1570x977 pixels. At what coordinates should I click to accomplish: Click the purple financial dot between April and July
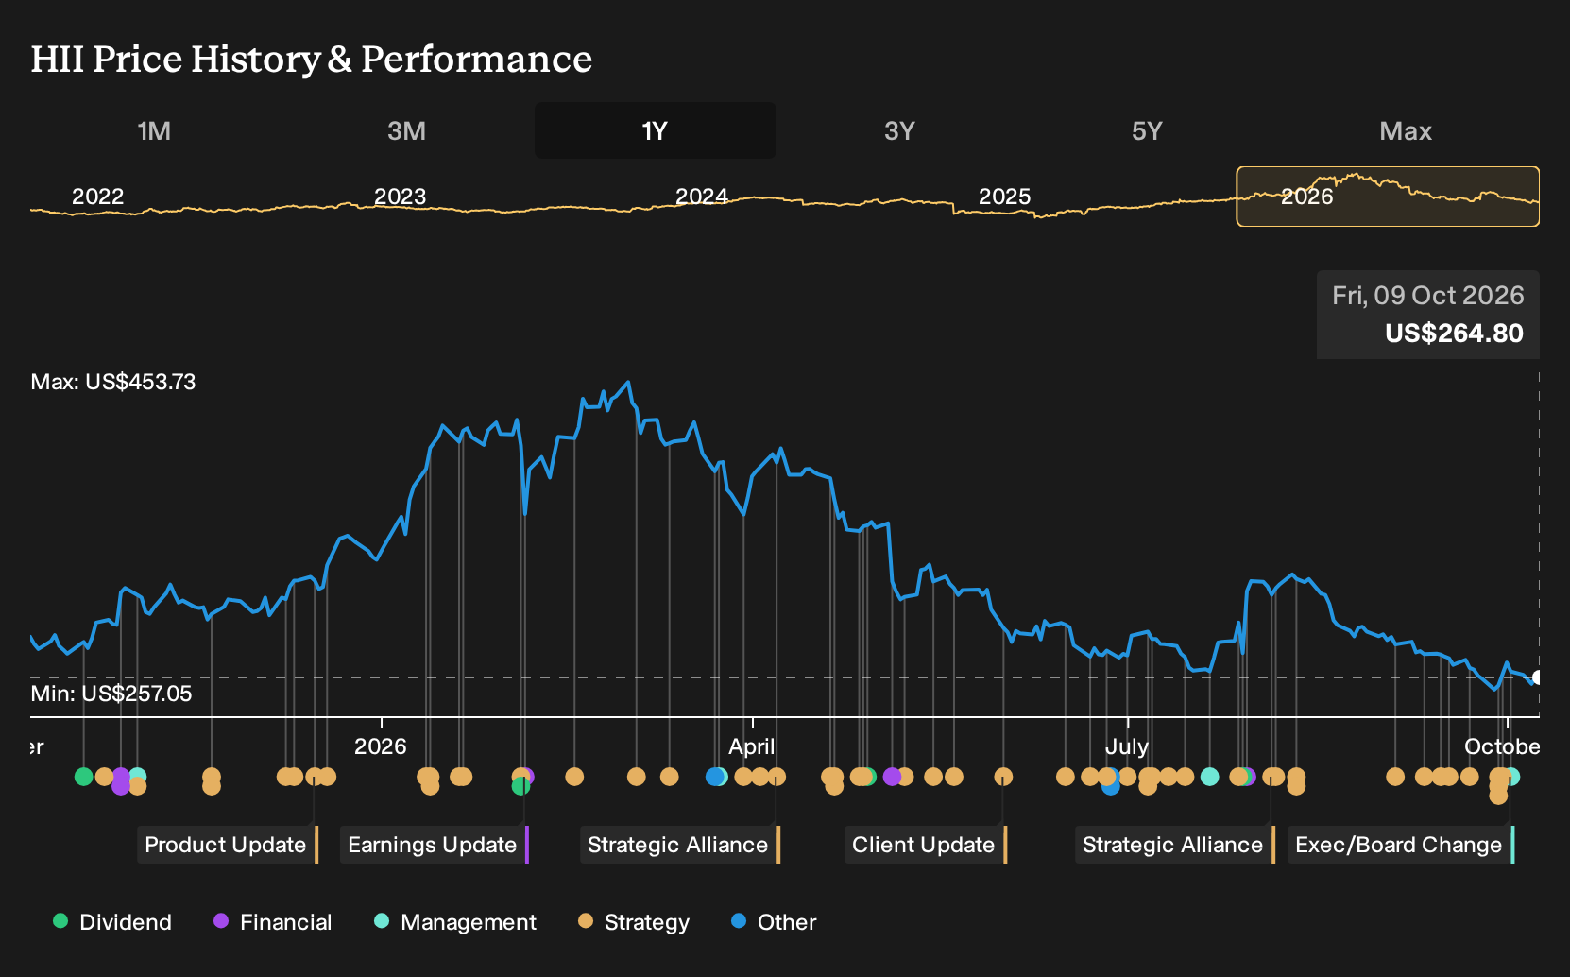tap(891, 777)
